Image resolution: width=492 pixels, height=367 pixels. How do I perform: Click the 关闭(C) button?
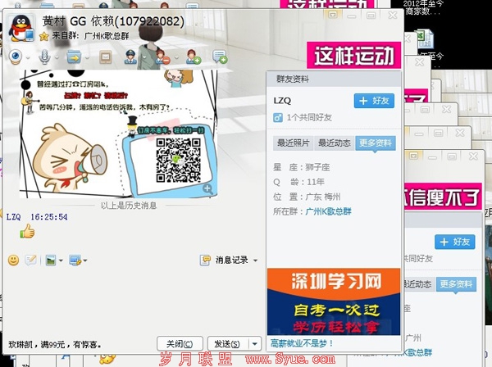[x=180, y=344]
